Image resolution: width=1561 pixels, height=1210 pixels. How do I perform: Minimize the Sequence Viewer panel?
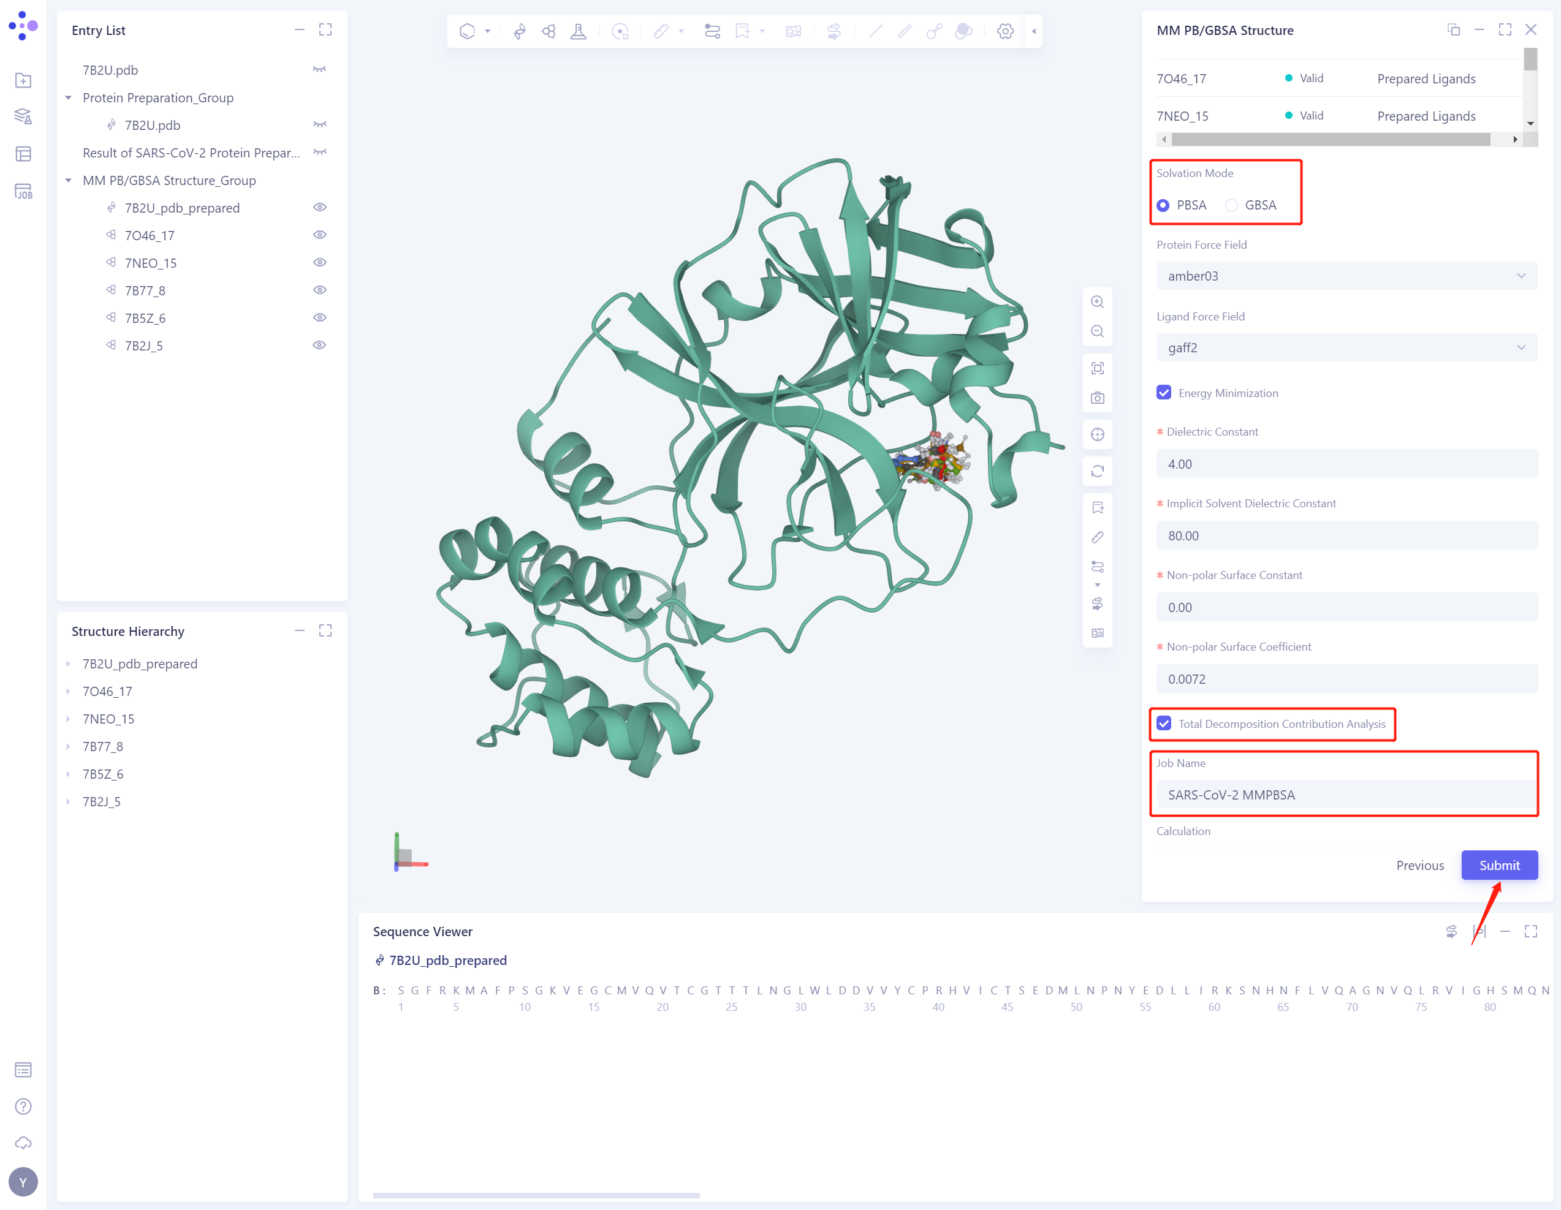point(1505,931)
